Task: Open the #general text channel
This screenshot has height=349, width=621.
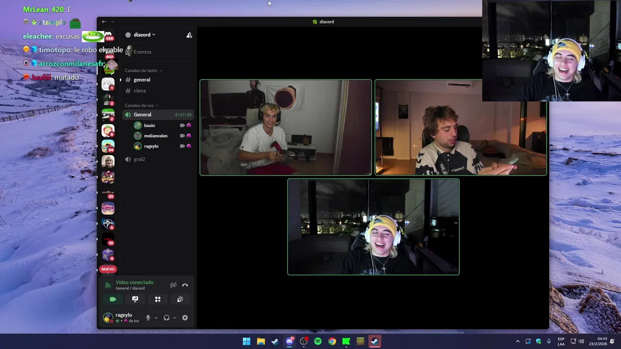Action: (158, 80)
